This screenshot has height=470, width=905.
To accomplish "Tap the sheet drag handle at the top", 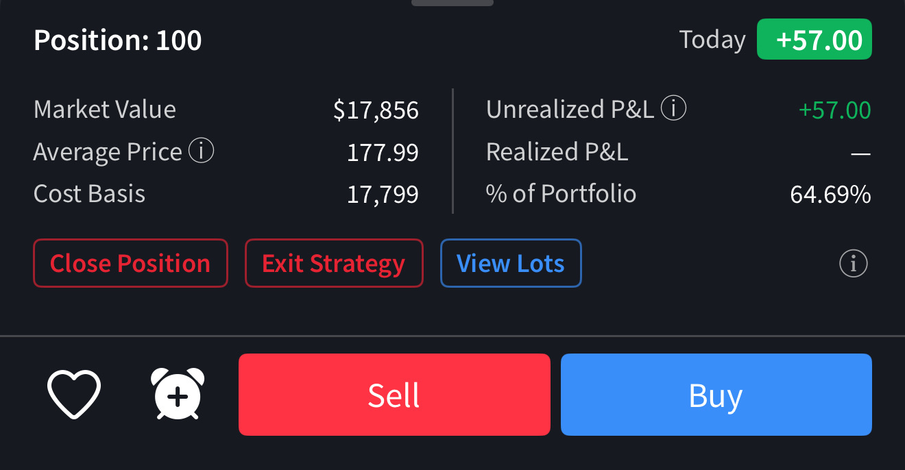I will pos(452,3).
